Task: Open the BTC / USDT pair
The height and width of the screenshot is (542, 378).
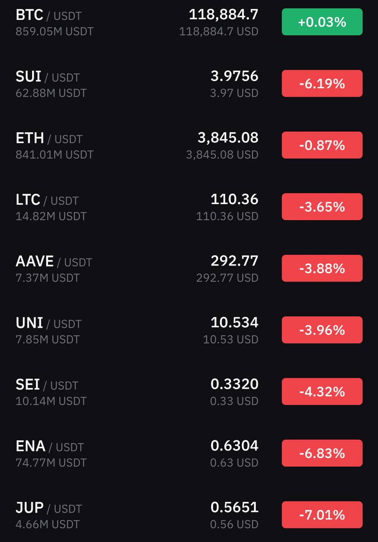Action: coord(189,22)
